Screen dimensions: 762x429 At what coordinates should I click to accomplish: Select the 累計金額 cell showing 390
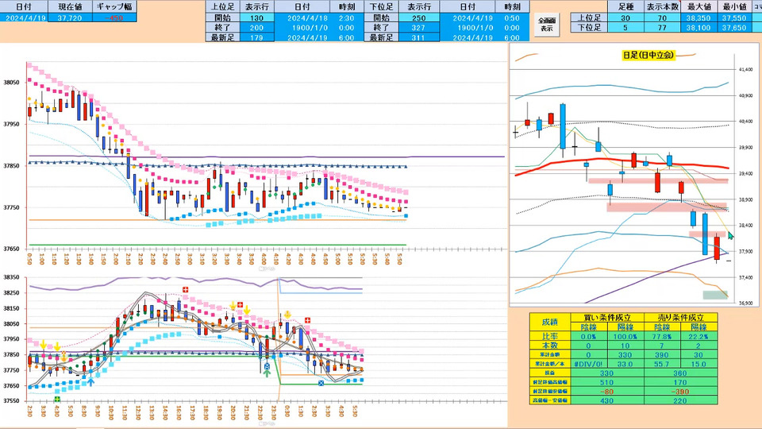coord(662,354)
